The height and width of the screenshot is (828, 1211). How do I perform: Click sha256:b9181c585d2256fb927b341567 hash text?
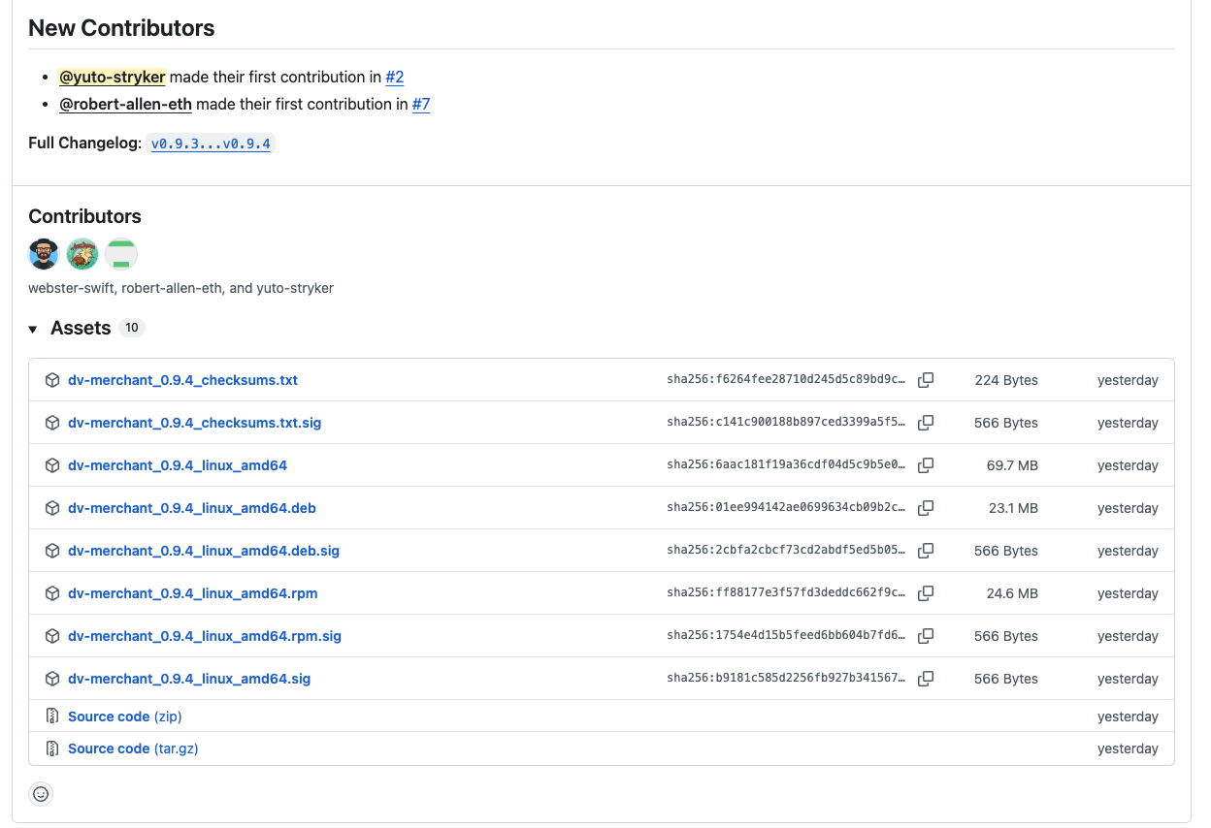(x=787, y=679)
